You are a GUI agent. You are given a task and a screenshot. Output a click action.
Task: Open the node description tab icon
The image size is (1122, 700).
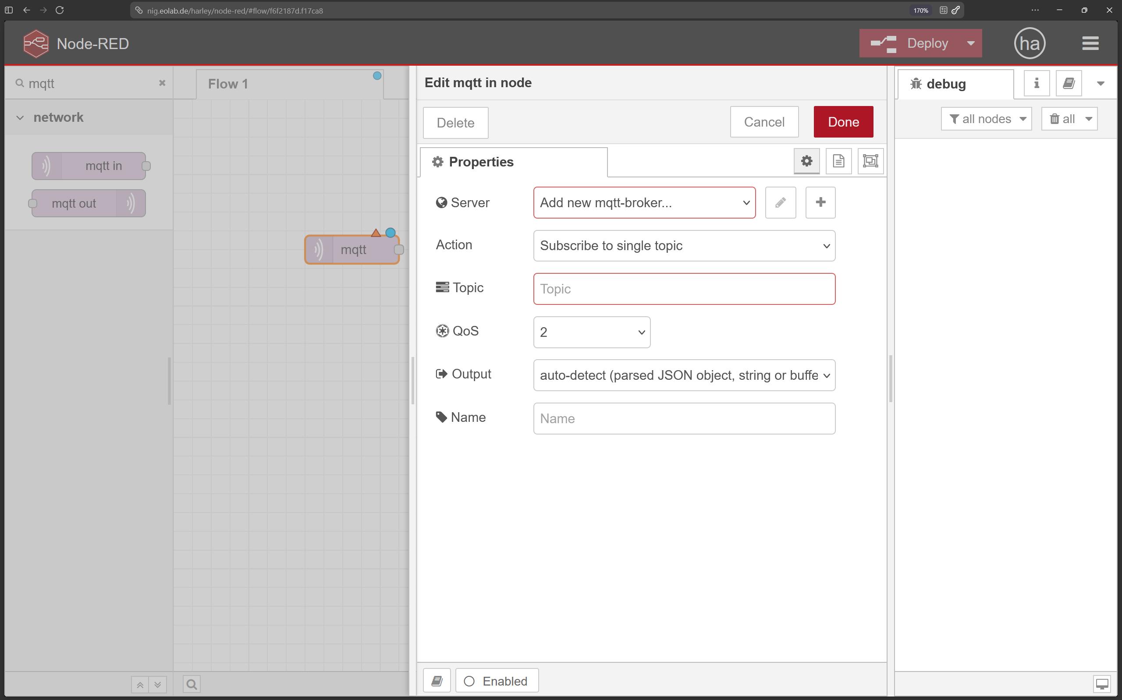(838, 161)
